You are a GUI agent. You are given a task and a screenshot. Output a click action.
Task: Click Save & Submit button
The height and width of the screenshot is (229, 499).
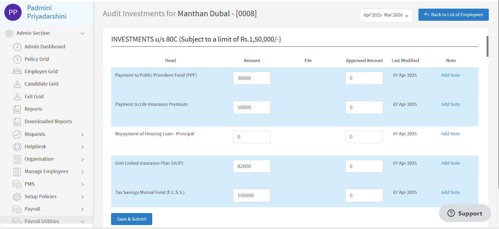click(132, 219)
